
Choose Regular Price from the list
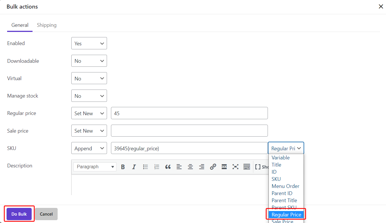coord(286,215)
